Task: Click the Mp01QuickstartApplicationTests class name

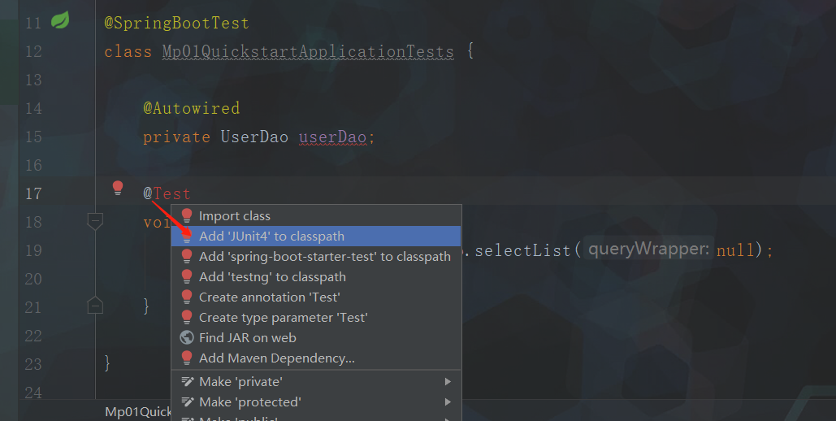Action: 308,51
